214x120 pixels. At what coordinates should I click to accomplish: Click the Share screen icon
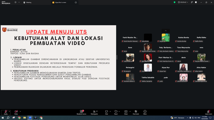pyautogui.click(x=126, y=112)
